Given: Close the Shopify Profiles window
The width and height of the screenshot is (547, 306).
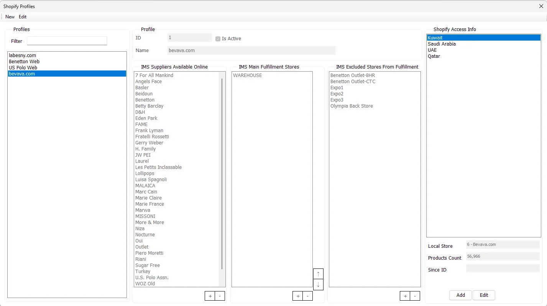Looking at the screenshot, I should click(541, 6).
